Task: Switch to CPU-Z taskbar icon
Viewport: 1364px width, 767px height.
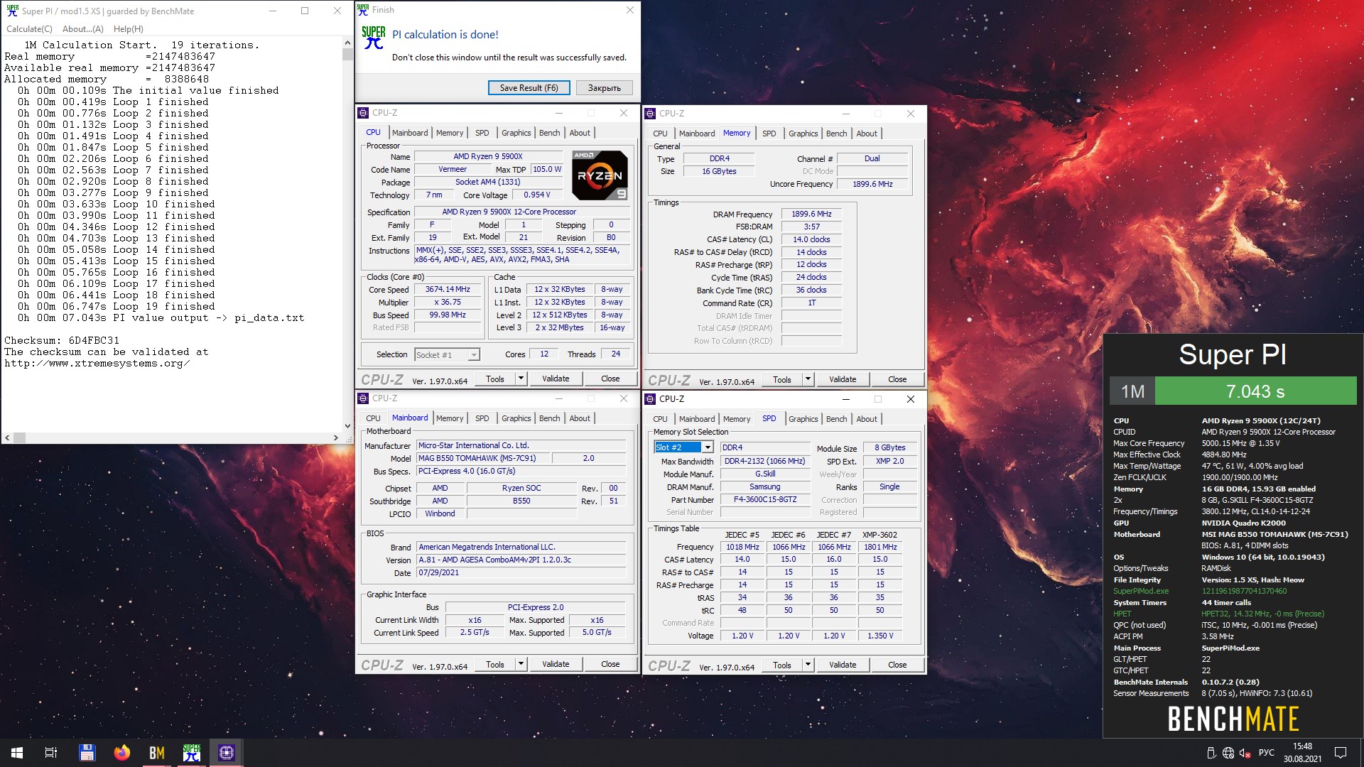Action: pos(227,753)
